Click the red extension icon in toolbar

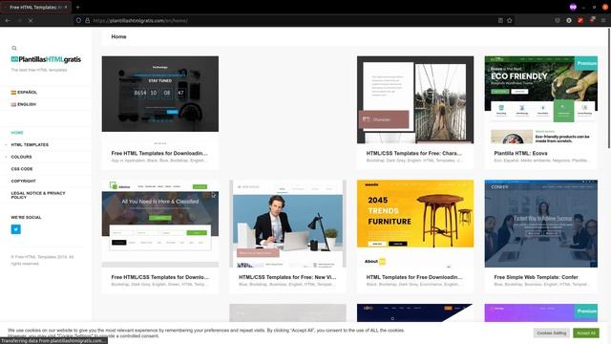point(580,20)
